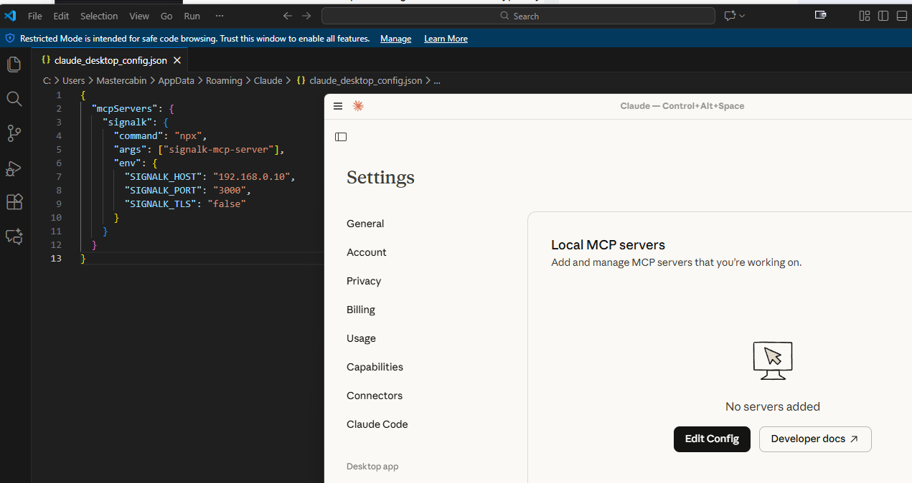912x483 pixels.
Task: Click the Search command center field
Action: tap(518, 16)
